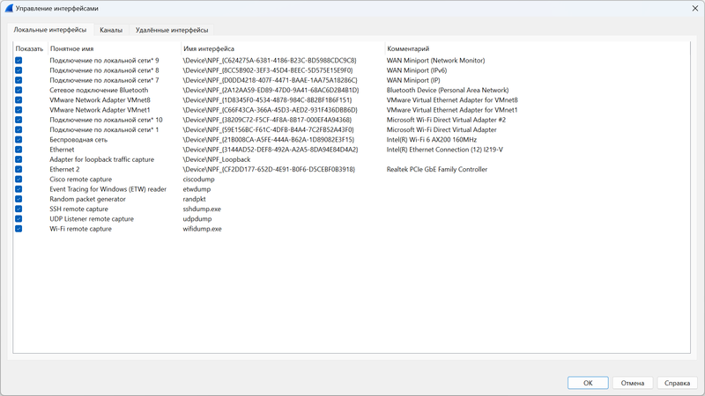Select 'Cisco remote capture' name cell

click(80, 180)
